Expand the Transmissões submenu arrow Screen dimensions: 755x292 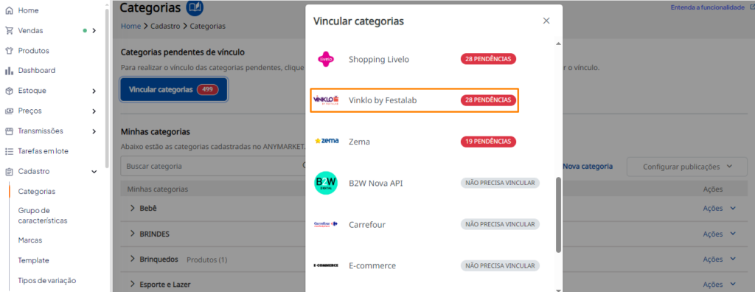tap(94, 131)
